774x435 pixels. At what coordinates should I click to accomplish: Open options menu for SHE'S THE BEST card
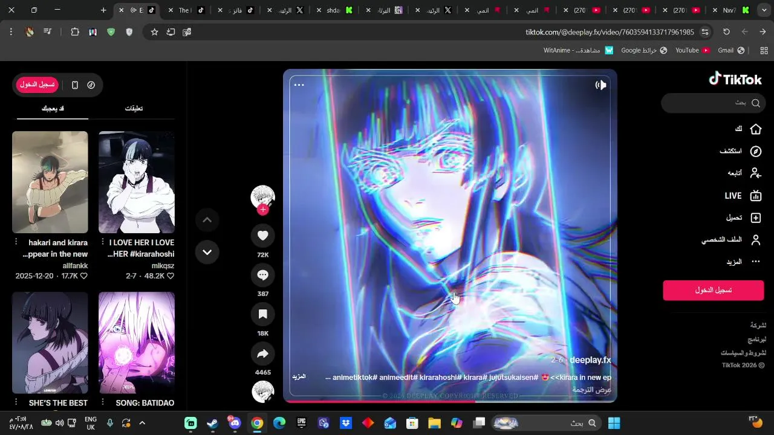(16, 403)
